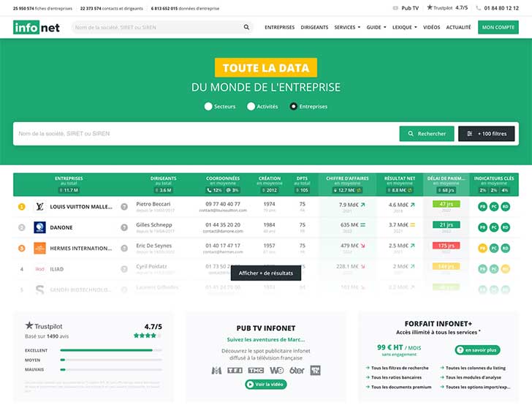Click PB indicator badge in Danone row
This screenshot has width=532, height=416.
[x=482, y=227]
